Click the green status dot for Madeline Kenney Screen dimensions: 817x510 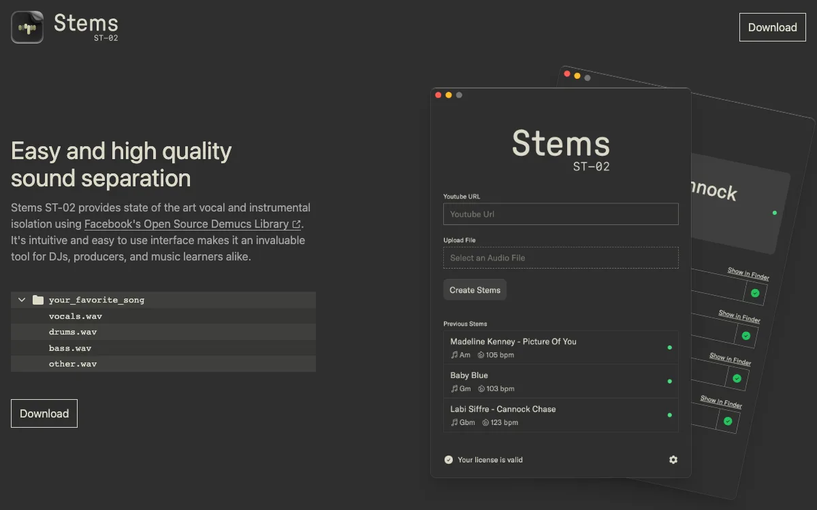pyautogui.click(x=669, y=347)
